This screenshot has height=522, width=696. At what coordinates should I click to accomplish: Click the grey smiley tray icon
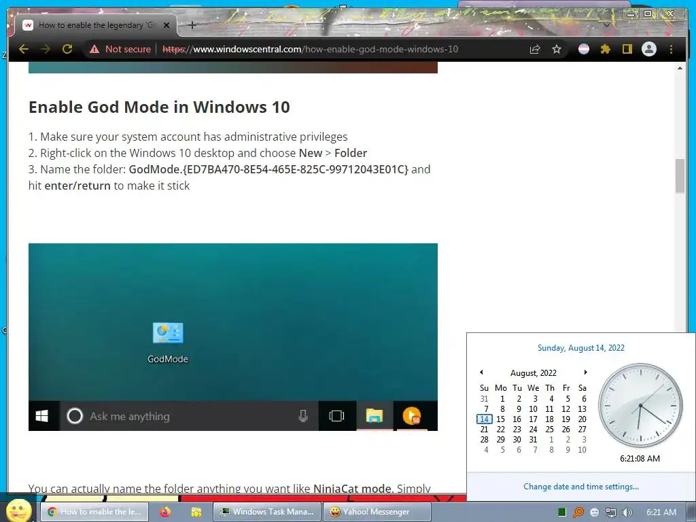(x=594, y=512)
